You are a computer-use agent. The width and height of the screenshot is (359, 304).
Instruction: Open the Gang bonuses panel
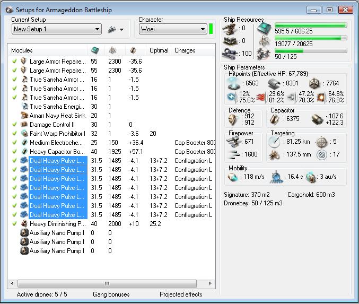111,294
